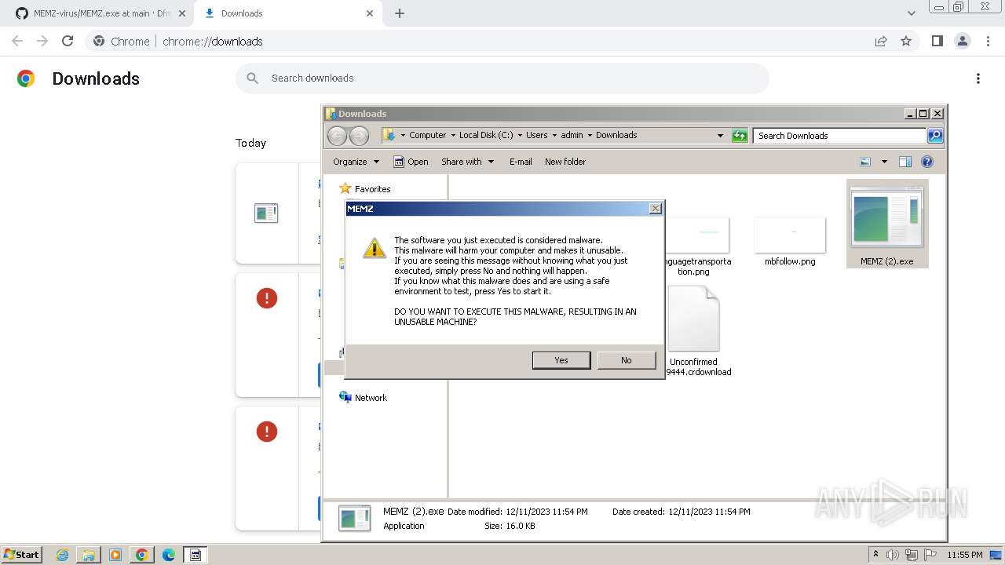The image size is (1005, 565).
Task: Click the Explorer Back navigation arrow
Action: point(337,136)
